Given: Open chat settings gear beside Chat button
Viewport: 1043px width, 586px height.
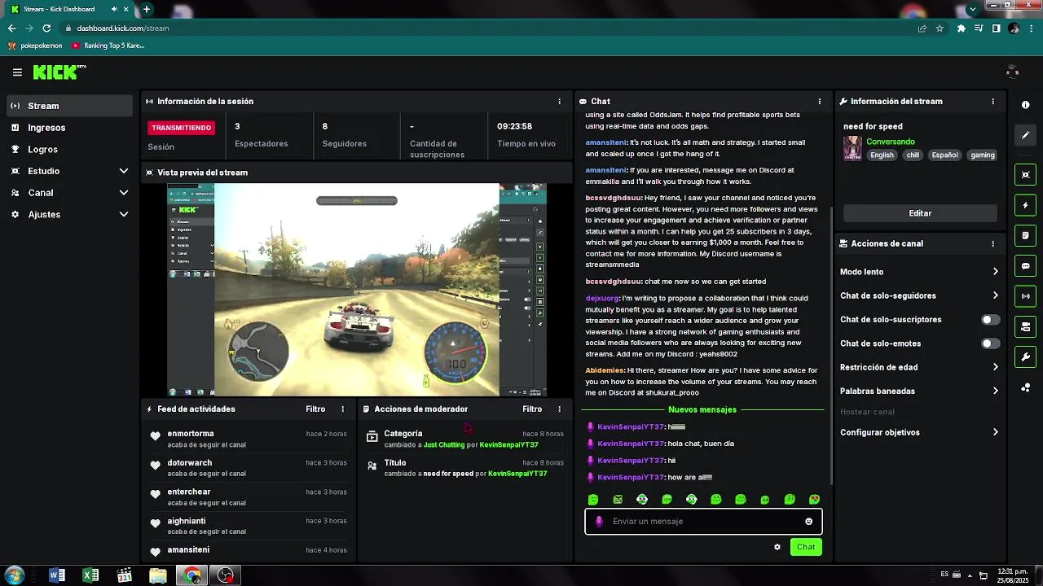Looking at the screenshot, I should tap(777, 547).
